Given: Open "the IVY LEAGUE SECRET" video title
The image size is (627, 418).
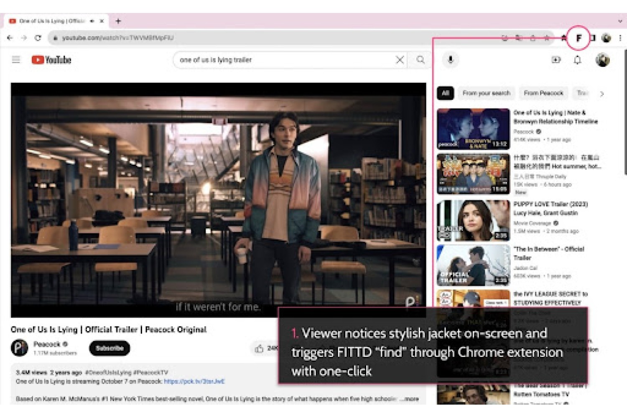Looking at the screenshot, I should click(551, 298).
